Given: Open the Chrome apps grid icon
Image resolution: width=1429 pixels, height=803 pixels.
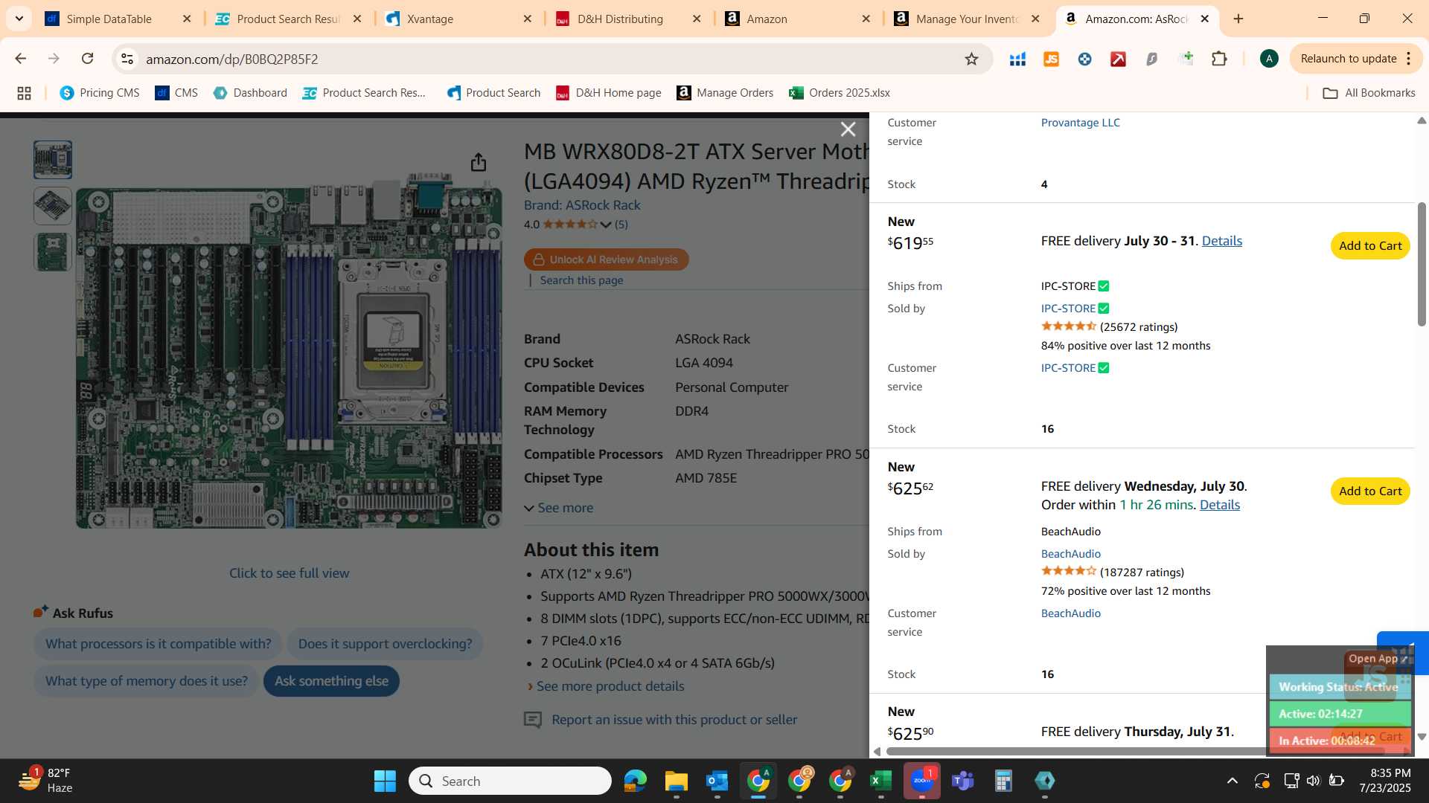Looking at the screenshot, I should pyautogui.click(x=24, y=93).
